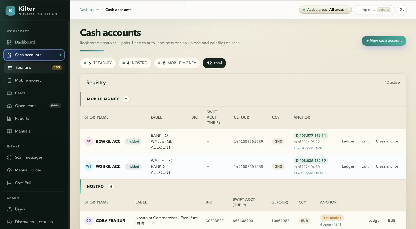Viewport: 416px width, 229px height.
Task: Click the Reports bar chart icon
Action: 9,119
